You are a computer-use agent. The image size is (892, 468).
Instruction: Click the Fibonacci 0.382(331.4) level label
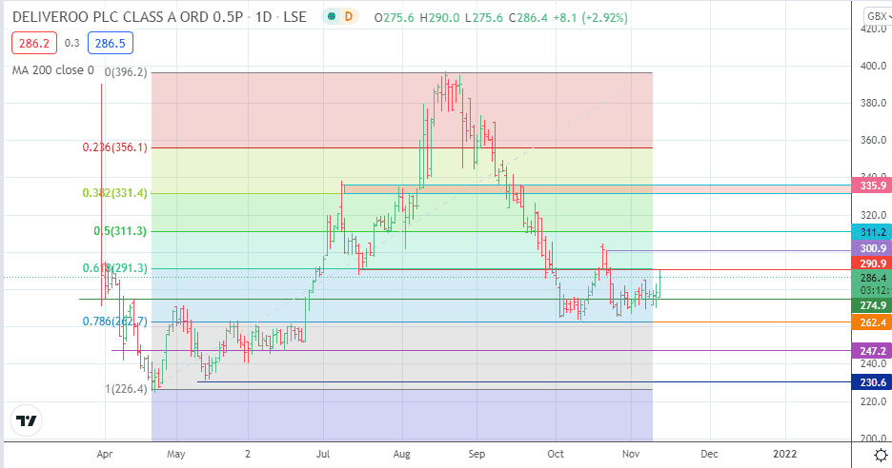click(115, 193)
